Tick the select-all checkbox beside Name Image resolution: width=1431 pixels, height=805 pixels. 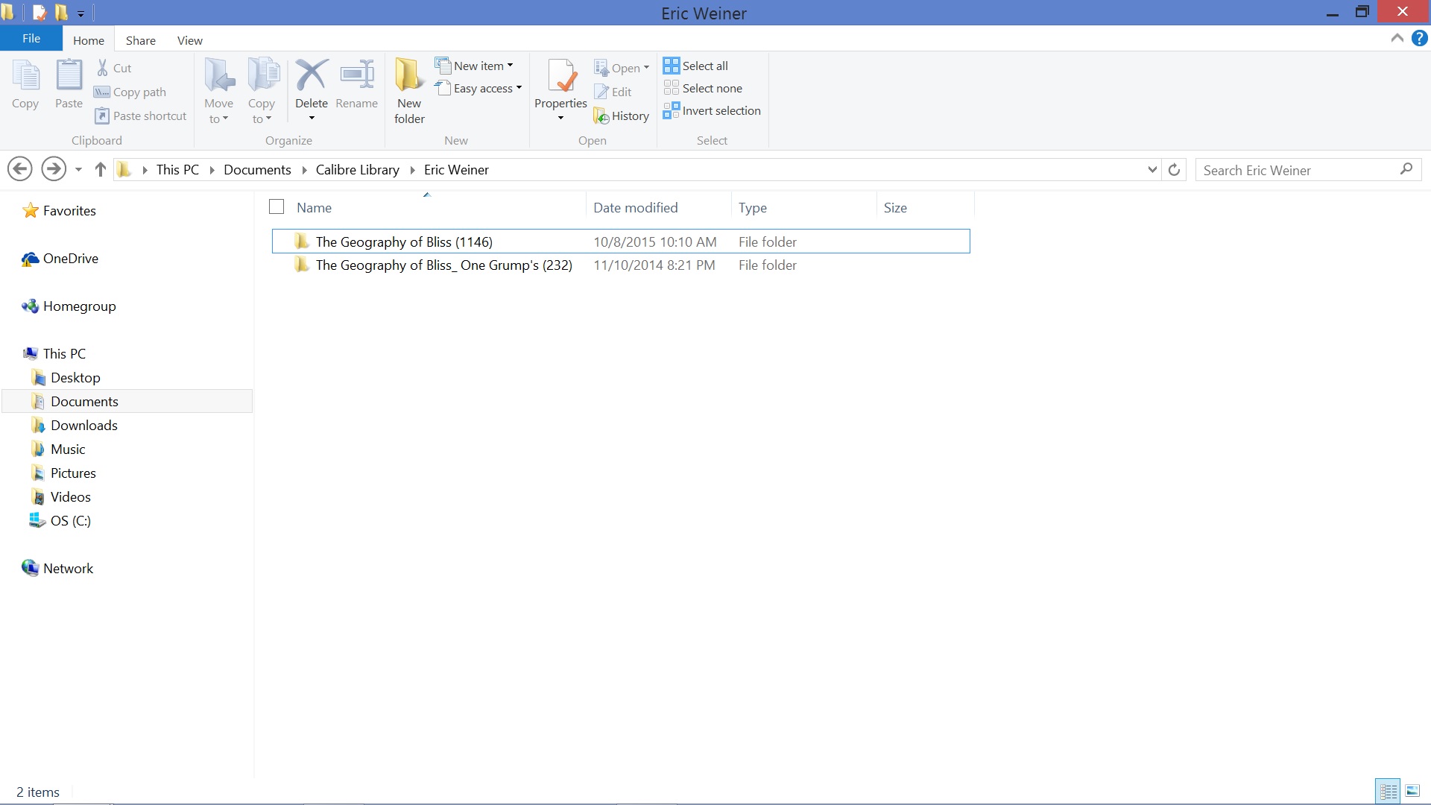277,207
